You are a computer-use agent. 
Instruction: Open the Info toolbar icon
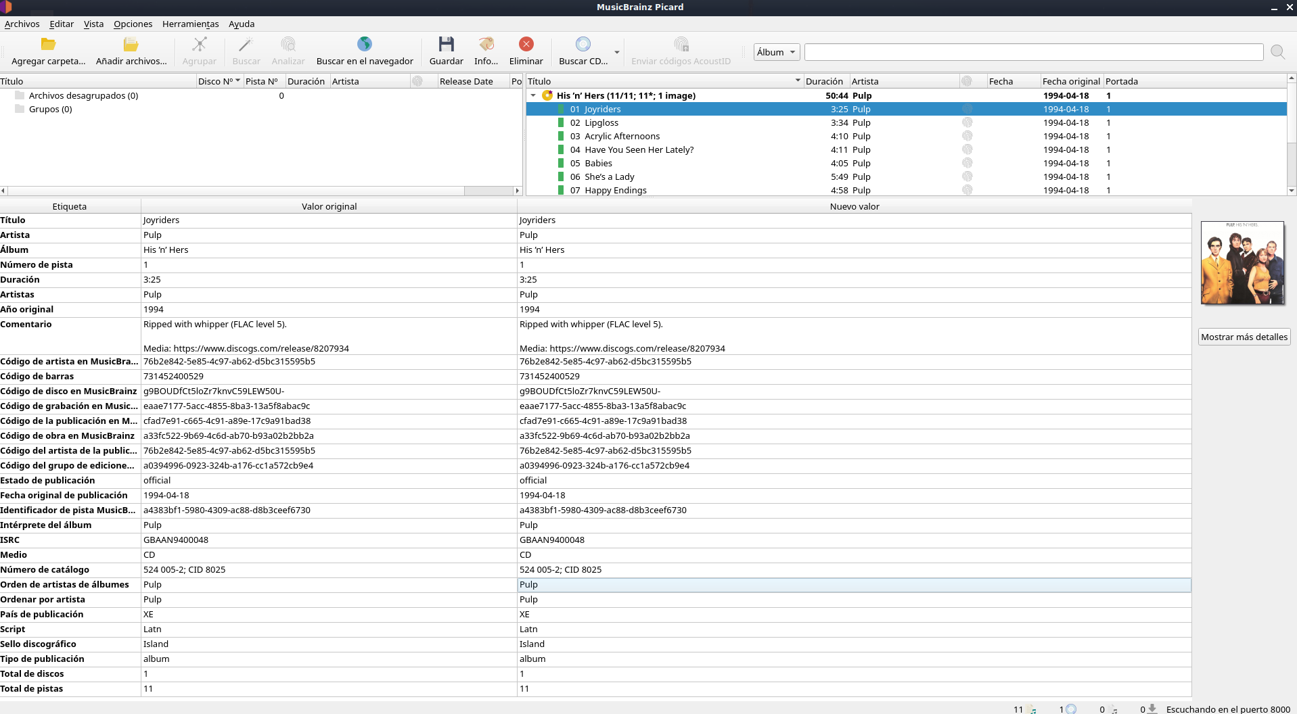tap(486, 45)
